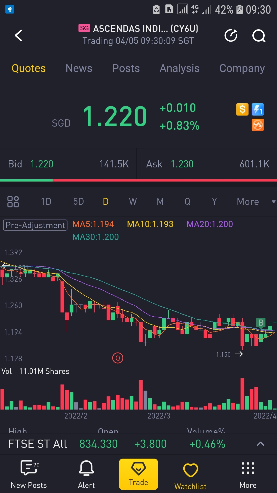Viewport: 277px width, 493px height.
Task: Tap the FTSE ST All index name
Action: pyautogui.click(x=37, y=444)
